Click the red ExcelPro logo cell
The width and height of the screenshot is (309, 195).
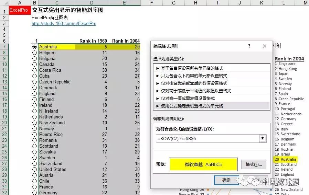(20, 10)
